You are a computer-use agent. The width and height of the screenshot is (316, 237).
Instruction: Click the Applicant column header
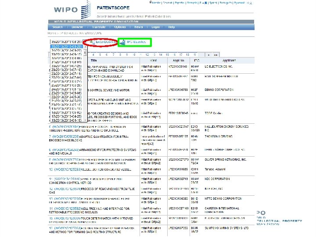229,61
